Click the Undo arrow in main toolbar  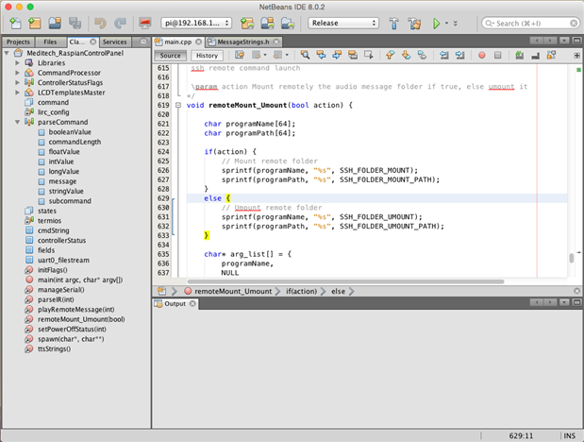pyautogui.click(x=100, y=23)
